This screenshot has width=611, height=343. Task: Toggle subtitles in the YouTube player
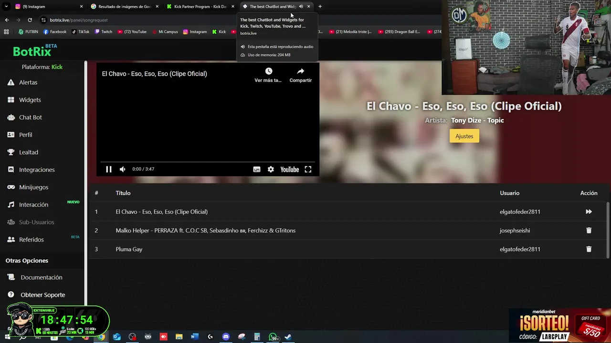coord(257,169)
